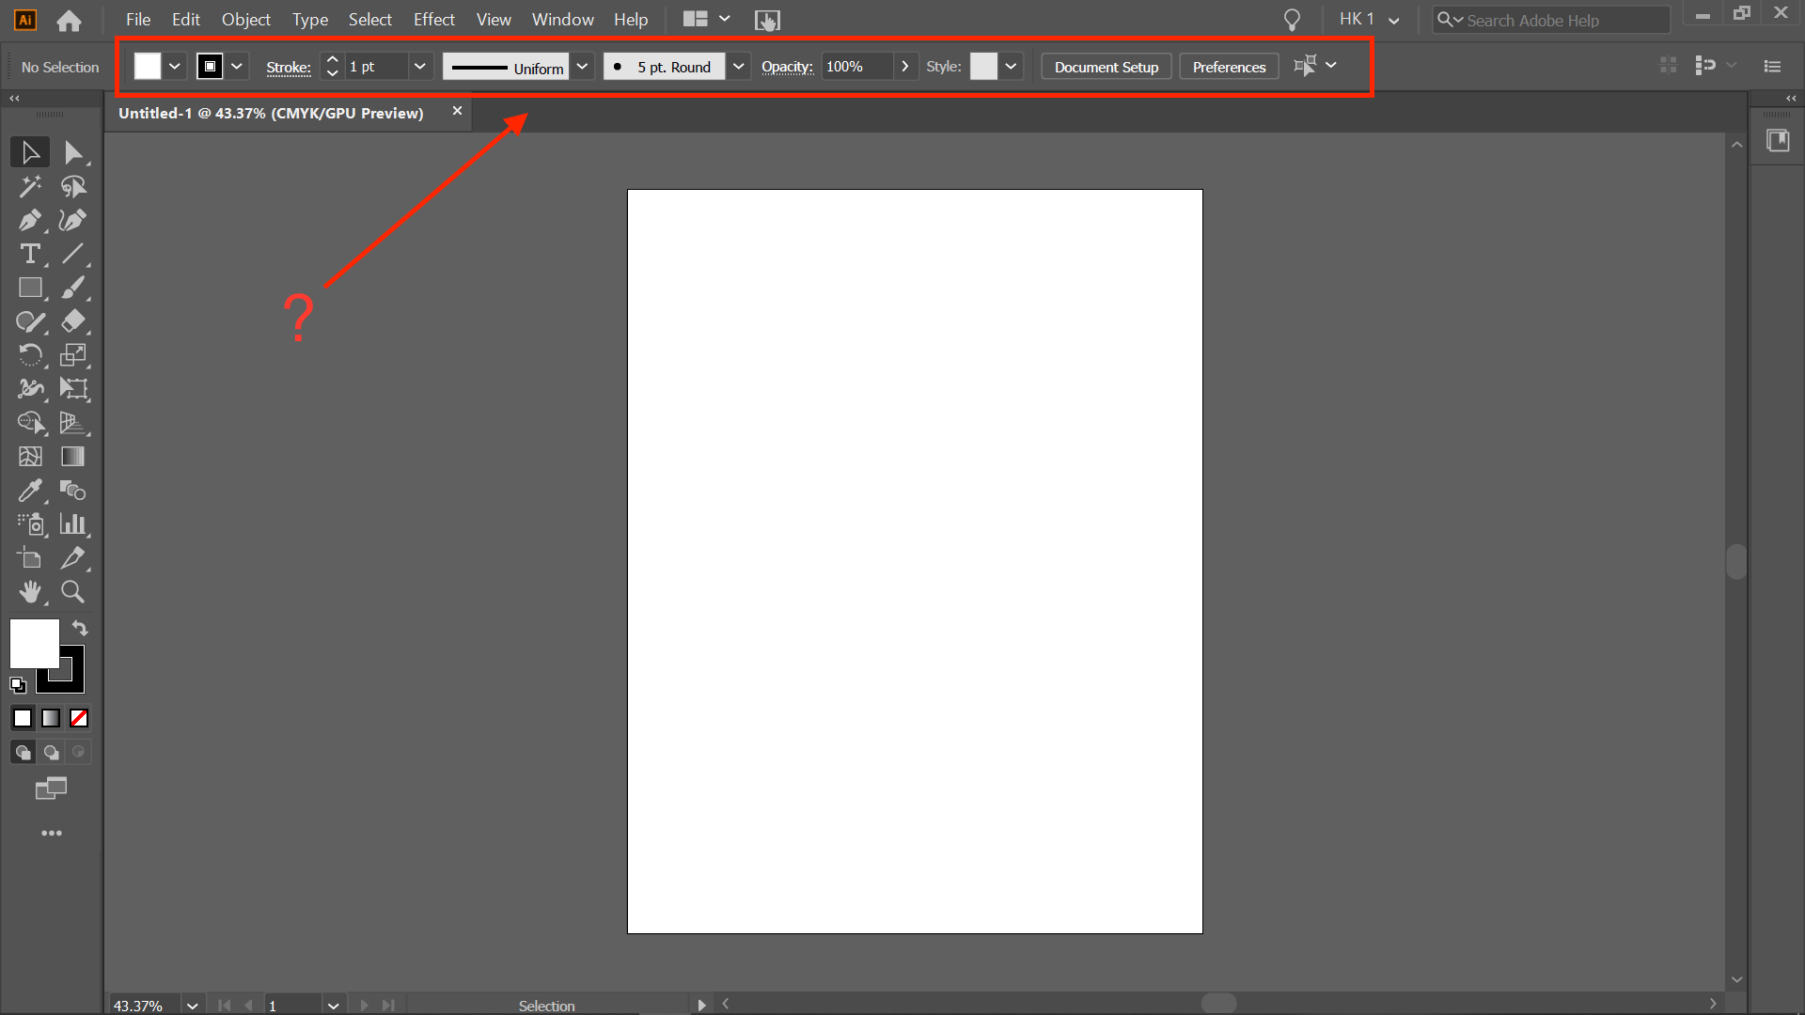Click the Search Adobe Help field
The image size is (1805, 1015).
[1551, 20]
